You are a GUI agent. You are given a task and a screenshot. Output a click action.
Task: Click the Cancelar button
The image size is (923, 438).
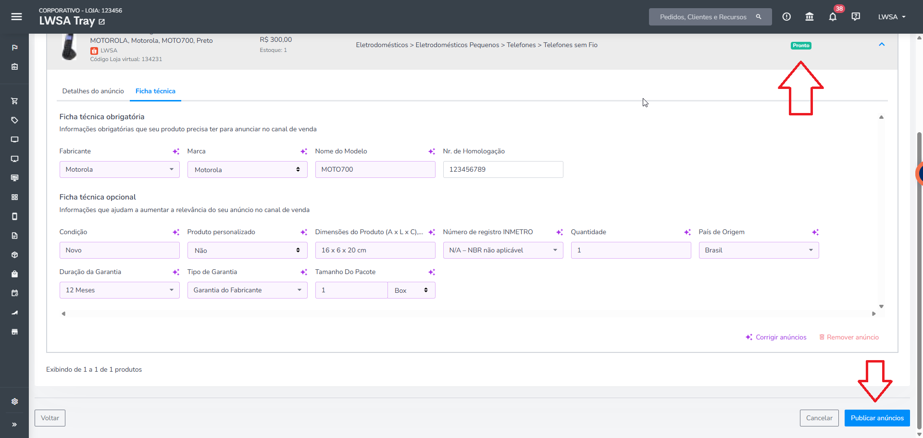click(819, 418)
